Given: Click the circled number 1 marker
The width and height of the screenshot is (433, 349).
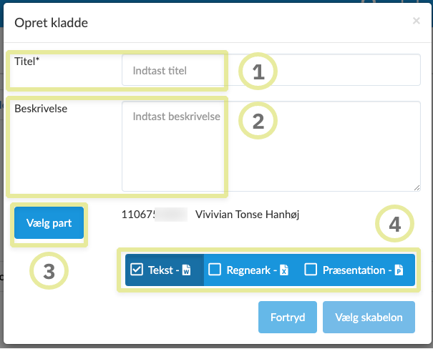Looking at the screenshot, I should point(258,72).
